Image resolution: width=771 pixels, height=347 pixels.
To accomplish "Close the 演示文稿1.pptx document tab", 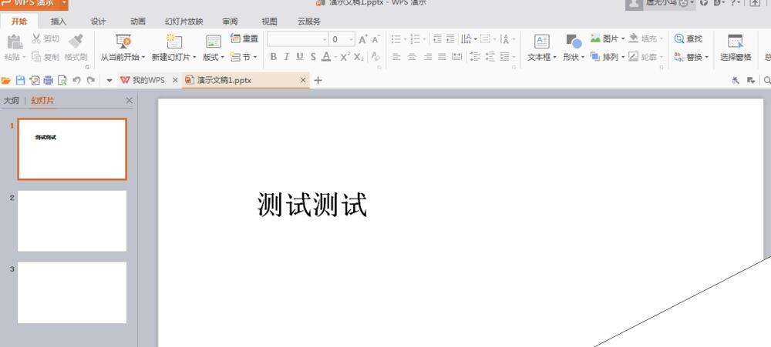I will [x=303, y=81].
